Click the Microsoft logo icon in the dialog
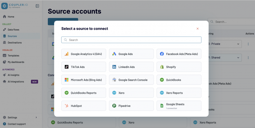This screenshot has width=255, height=128. coord(67,80)
